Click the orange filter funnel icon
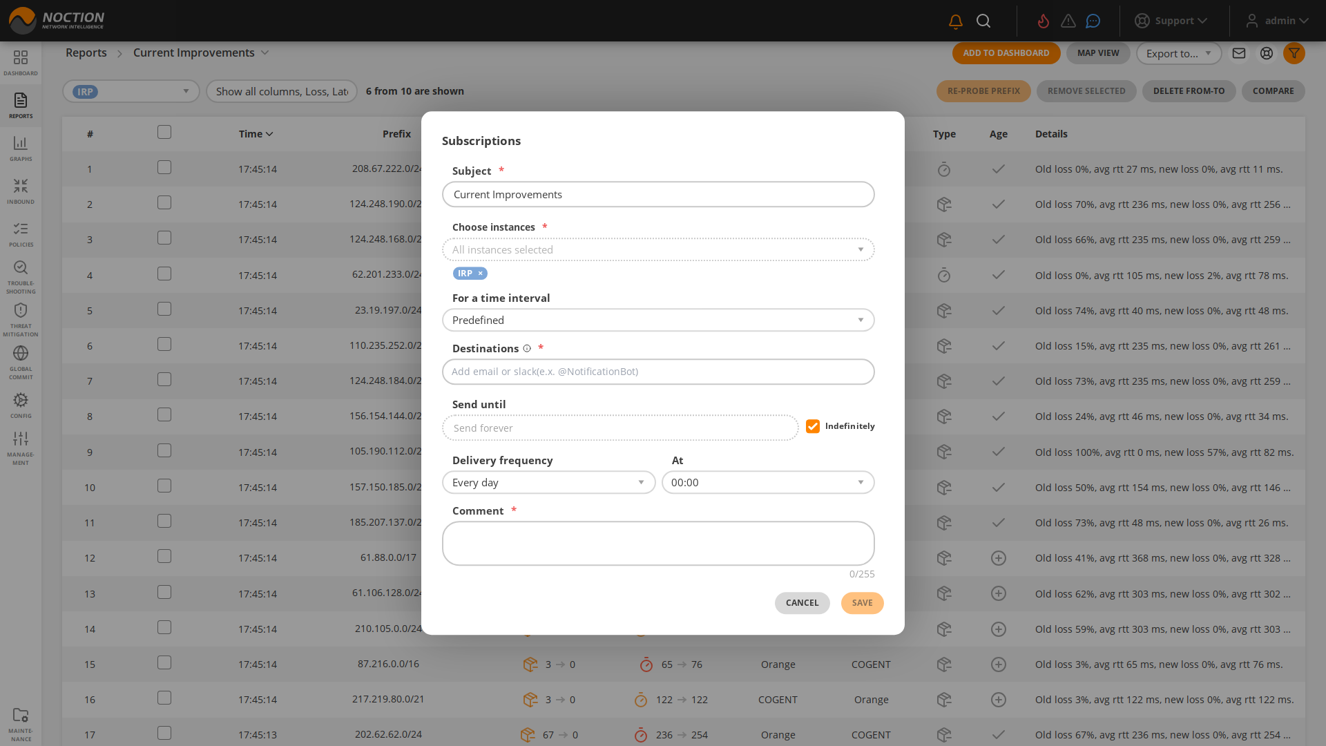 tap(1294, 53)
